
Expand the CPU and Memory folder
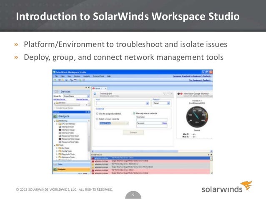click(57, 124)
